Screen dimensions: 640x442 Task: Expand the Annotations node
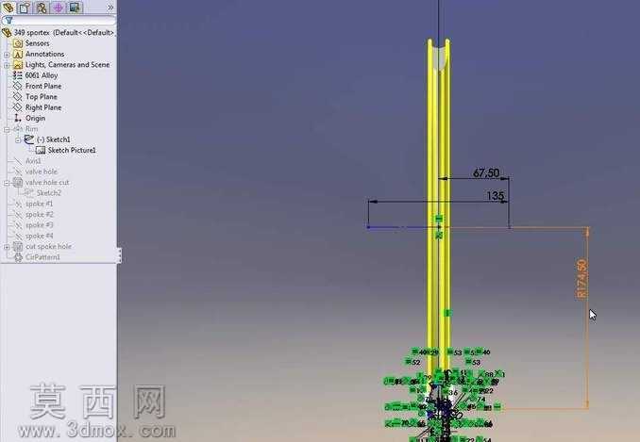tap(7, 54)
